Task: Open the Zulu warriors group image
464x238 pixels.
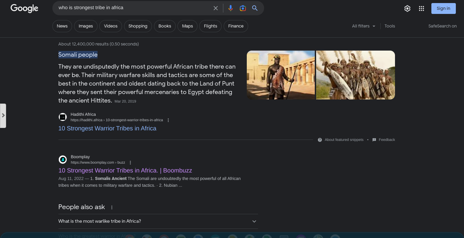Action: tap(356, 75)
